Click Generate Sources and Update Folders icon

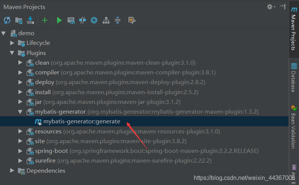click(x=19, y=21)
